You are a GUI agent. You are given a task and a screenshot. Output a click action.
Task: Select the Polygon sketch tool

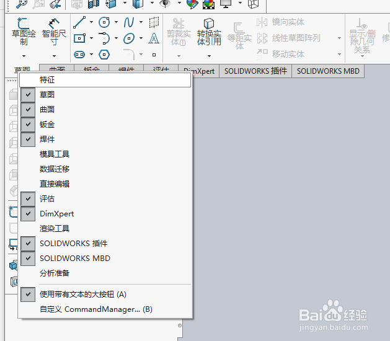pos(104,55)
